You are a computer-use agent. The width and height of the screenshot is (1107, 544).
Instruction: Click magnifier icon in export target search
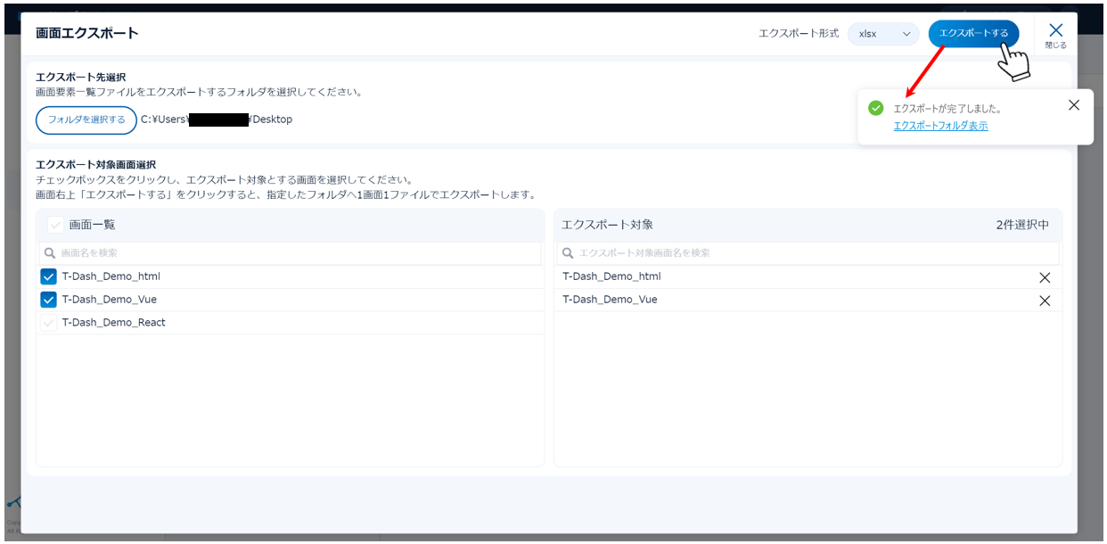click(x=569, y=253)
